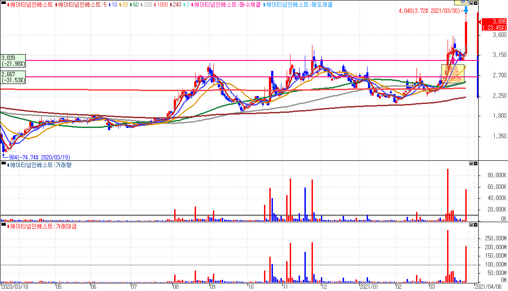Click the 1,800 price axis label
Viewport: 508px width, 291px height.
[x=499, y=116]
